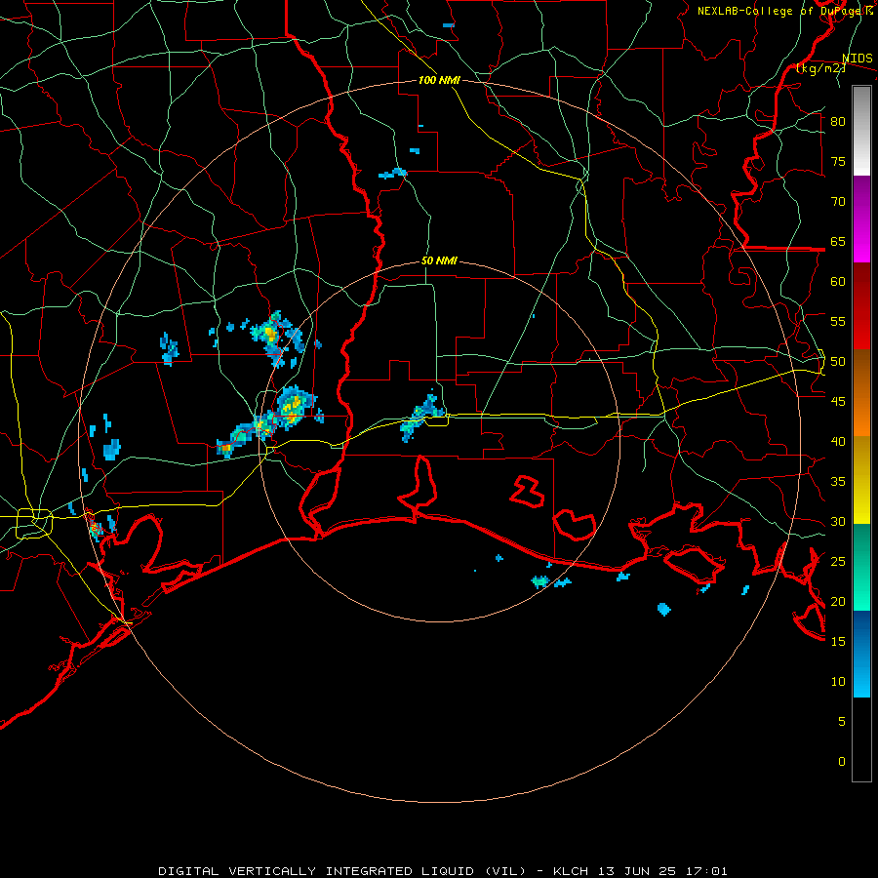Click the 10 value on the color scale
The image size is (878, 878).
838,682
